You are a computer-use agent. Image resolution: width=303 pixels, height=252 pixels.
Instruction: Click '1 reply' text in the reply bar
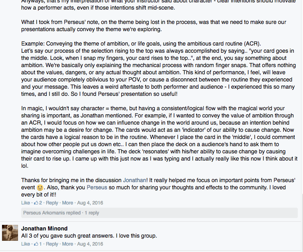coord(92,213)
